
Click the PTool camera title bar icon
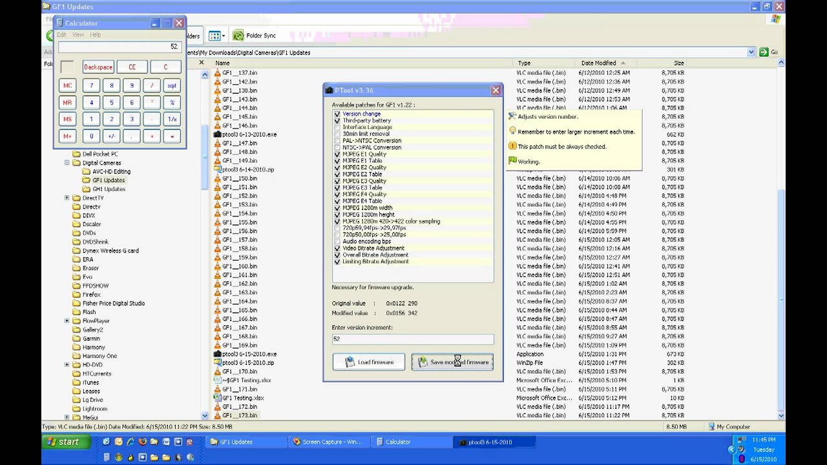[x=329, y=90]
